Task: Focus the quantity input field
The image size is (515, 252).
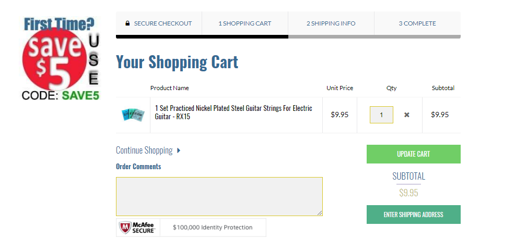Action: 381,115
